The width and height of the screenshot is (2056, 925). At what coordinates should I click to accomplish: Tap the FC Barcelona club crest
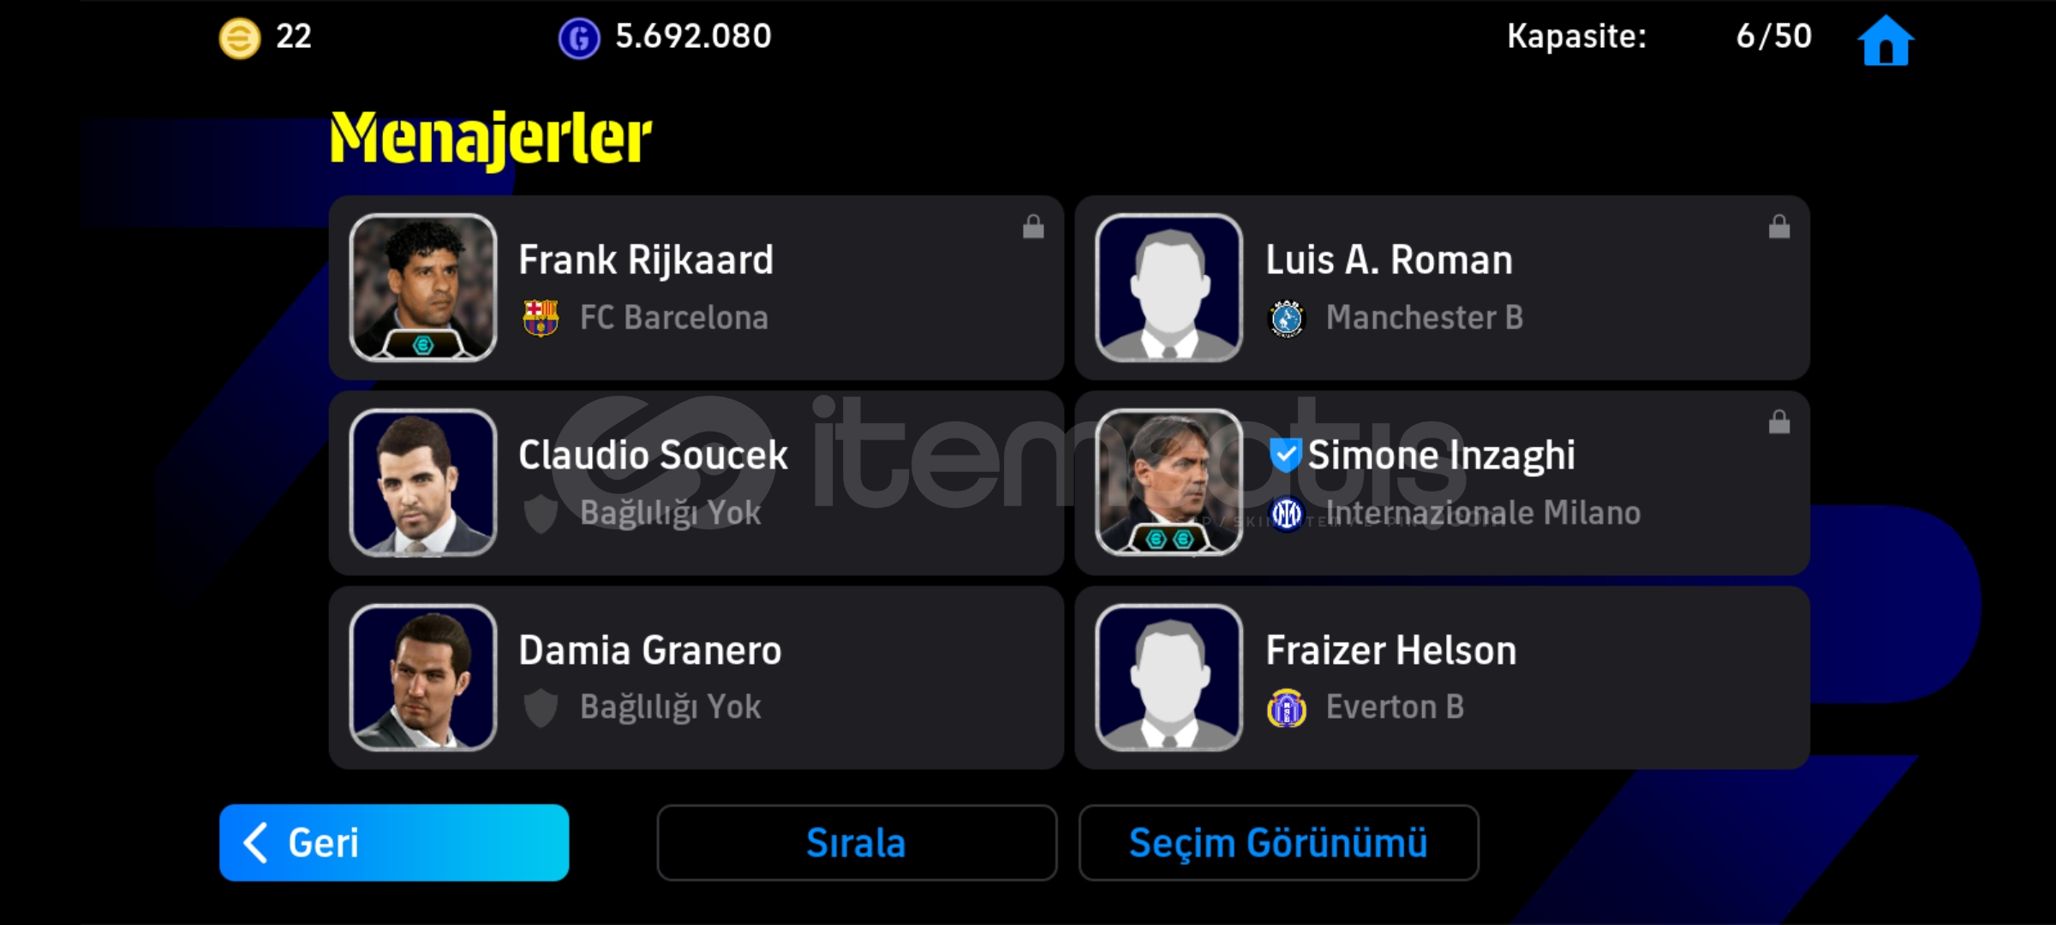541,318
